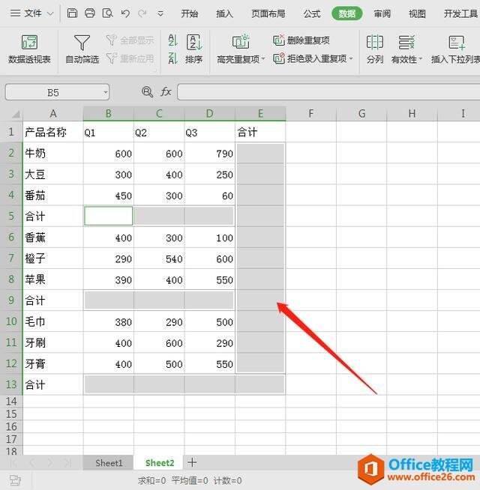
Task: Click the status bar icon at bottom left
Action: (x=15, y=480)
